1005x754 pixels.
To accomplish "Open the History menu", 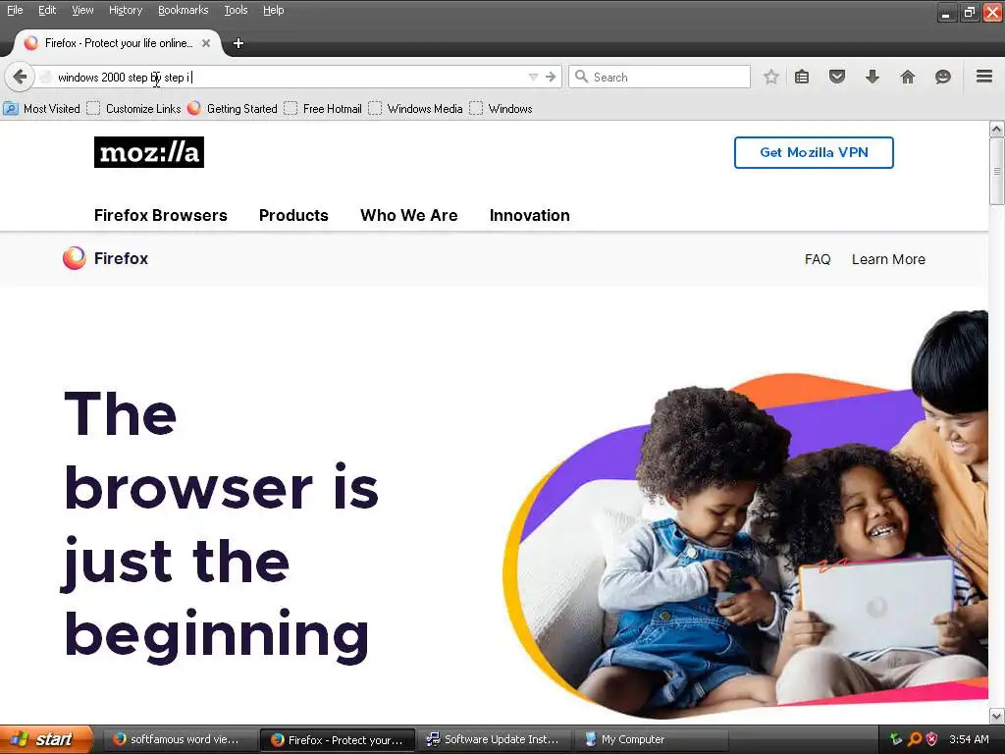I will pyautogui.click(x=126, y=10).
